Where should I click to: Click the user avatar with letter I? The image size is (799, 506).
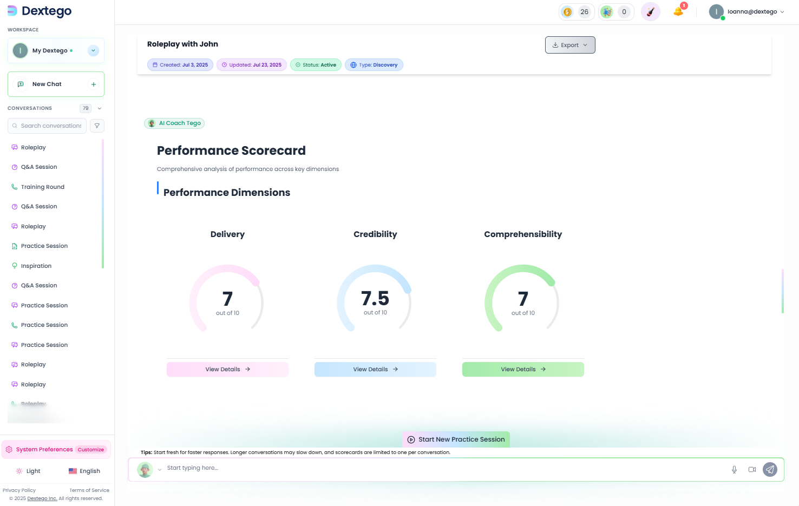pyautogui.click(x=716, y=12)
